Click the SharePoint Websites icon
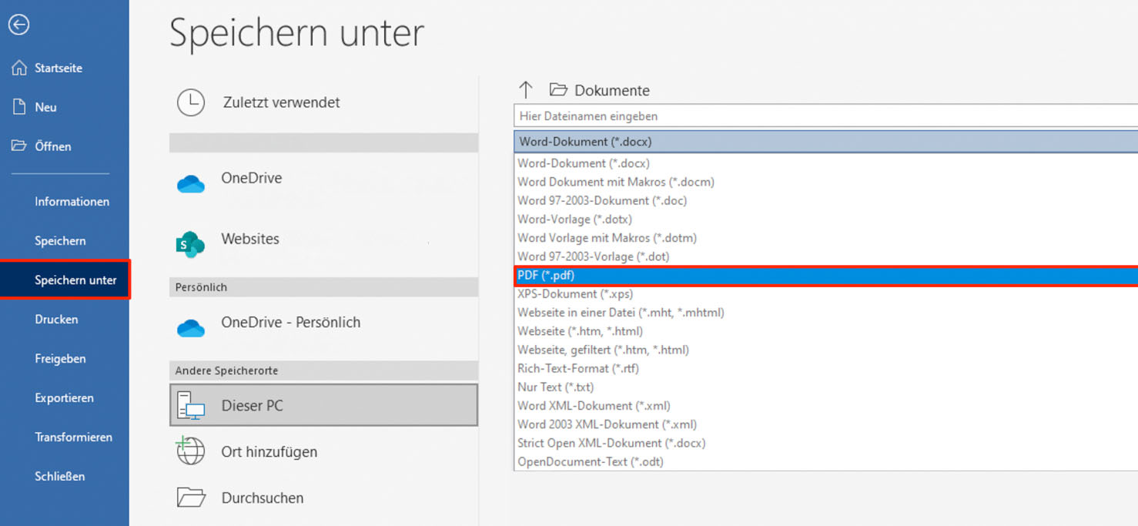This screenshot has height=526, width=1138. [191, 244]
